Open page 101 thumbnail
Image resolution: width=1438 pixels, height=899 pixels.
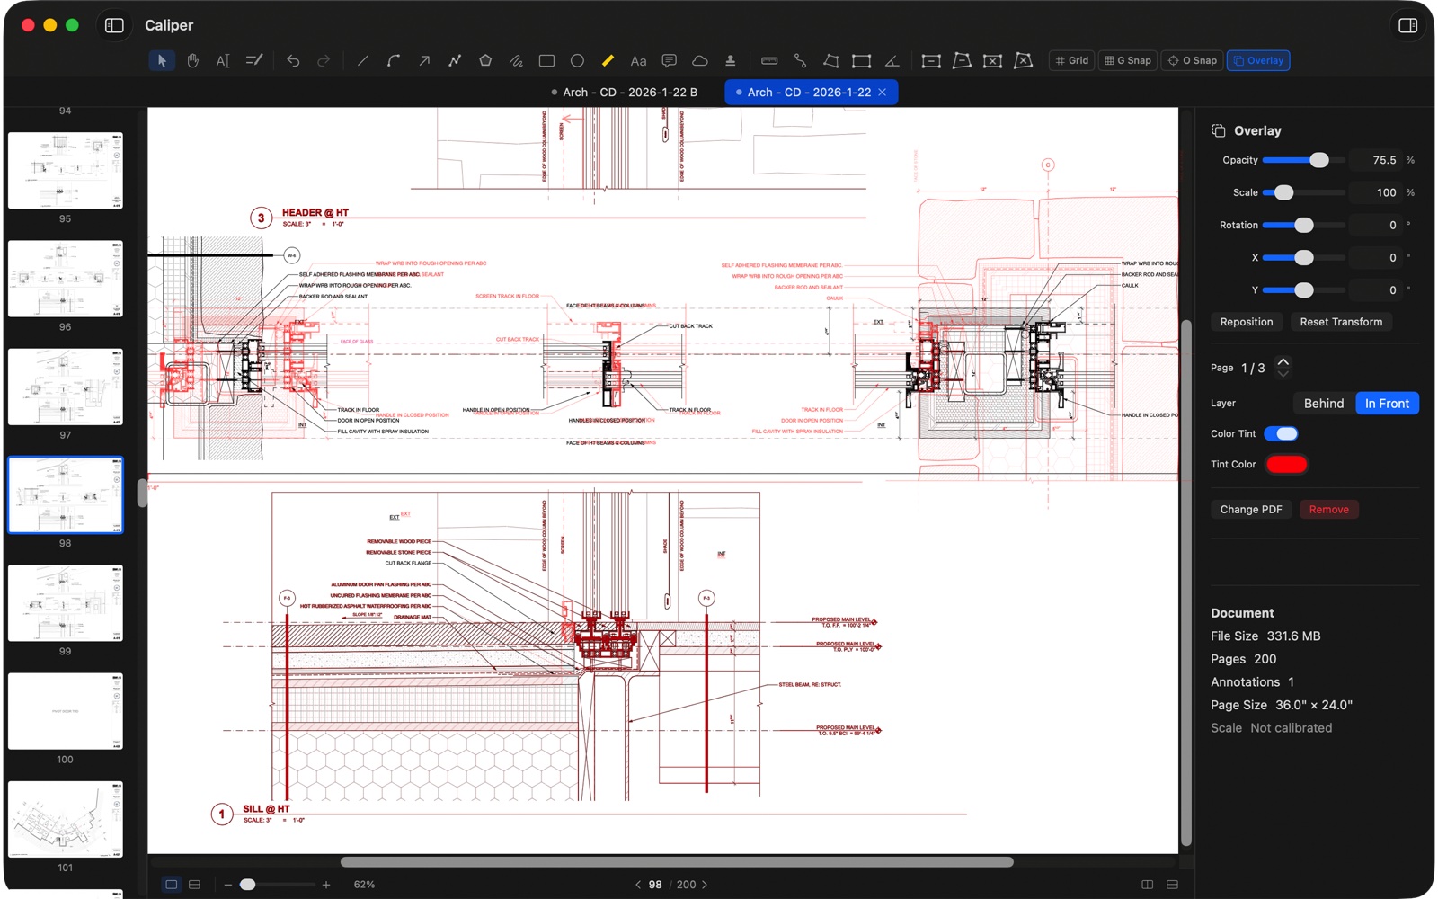66,820
